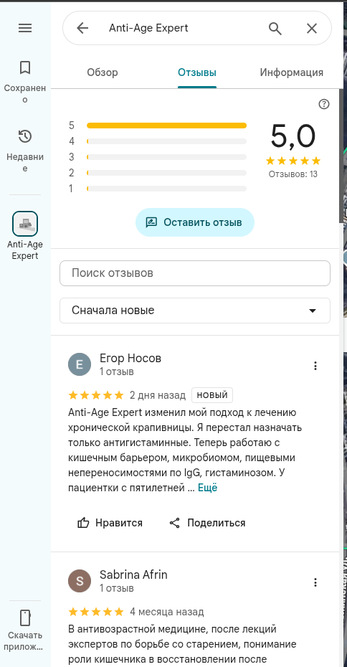Click the Отзывов: 13 count text
347x667 pixels.
pos(293,174)
